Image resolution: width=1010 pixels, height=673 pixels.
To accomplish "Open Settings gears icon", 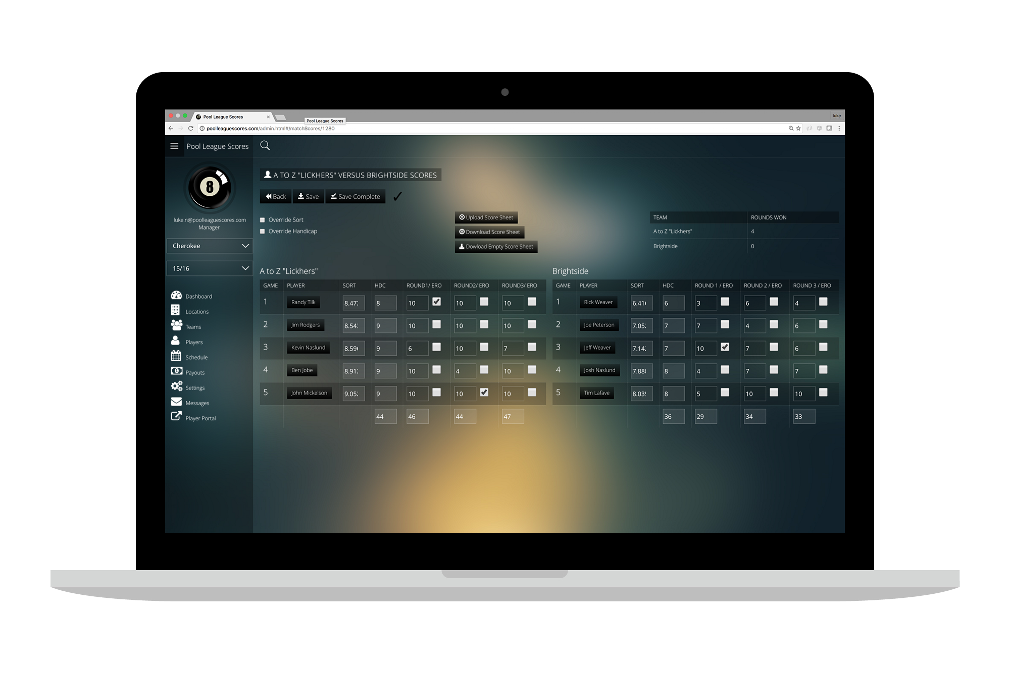I will [x=176, y=386].
